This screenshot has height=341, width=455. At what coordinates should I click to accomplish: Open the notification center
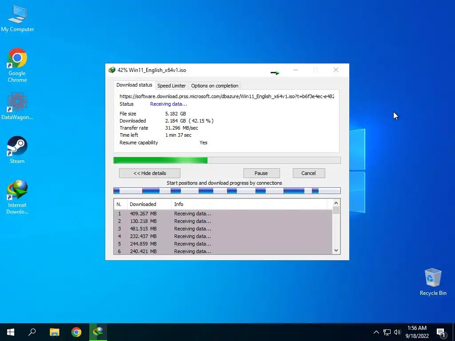tap(441, 333)
